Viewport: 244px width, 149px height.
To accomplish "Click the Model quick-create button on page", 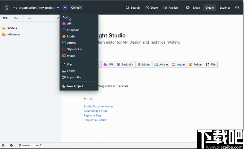I will [x=144, y=64].
